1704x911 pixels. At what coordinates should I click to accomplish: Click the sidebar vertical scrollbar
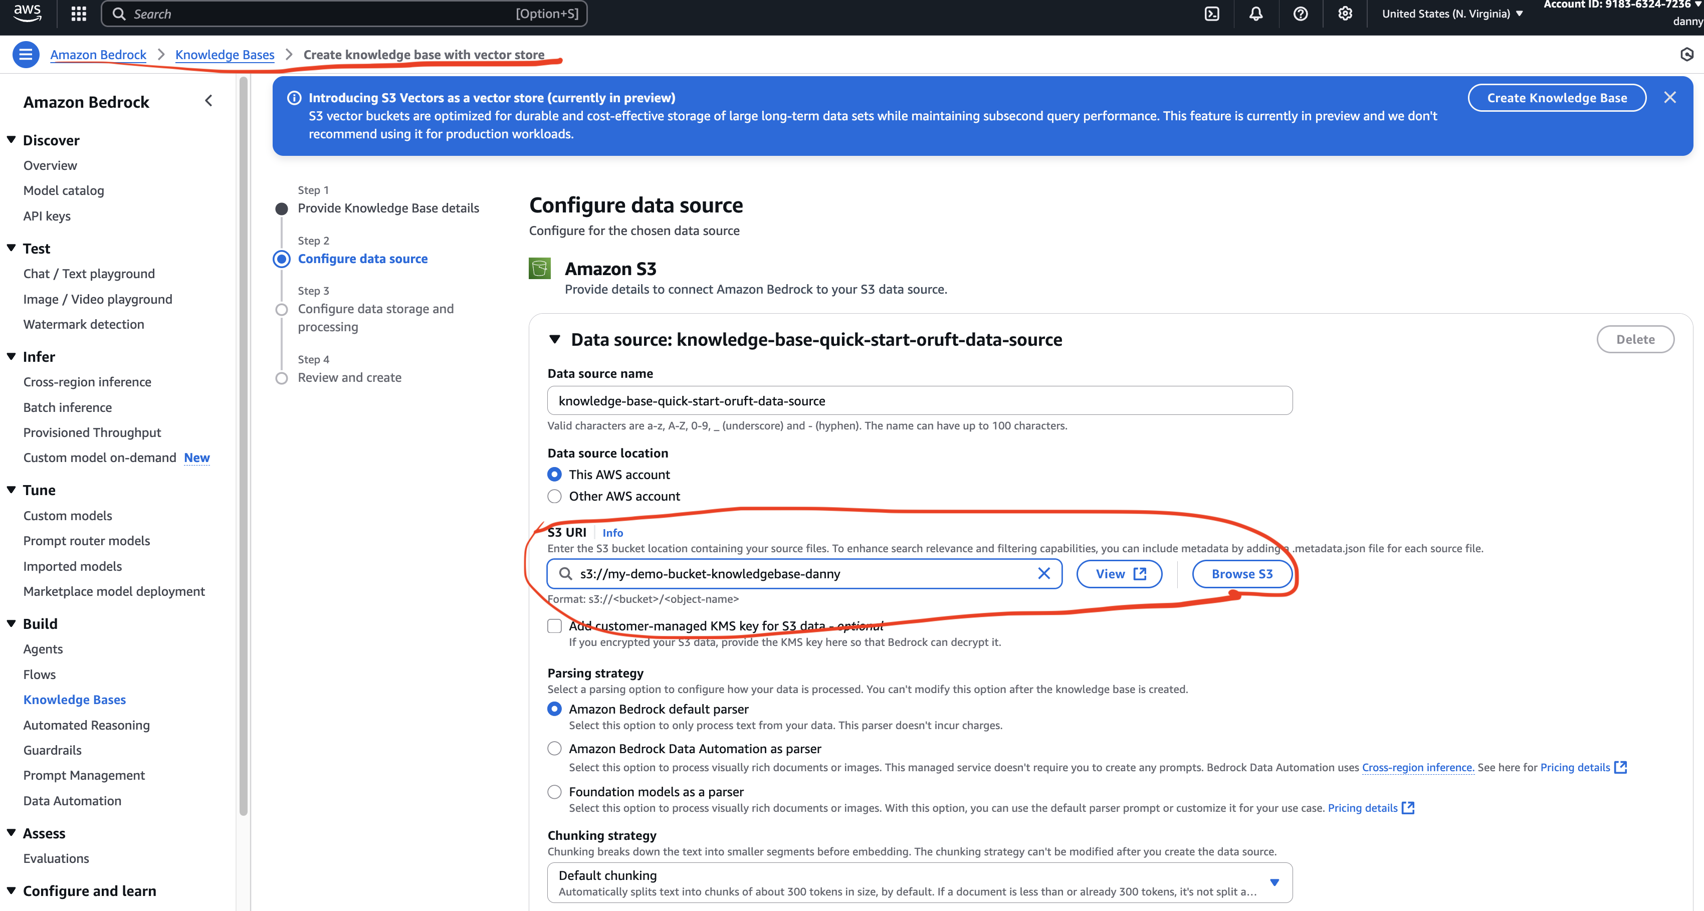pos(244,446)
